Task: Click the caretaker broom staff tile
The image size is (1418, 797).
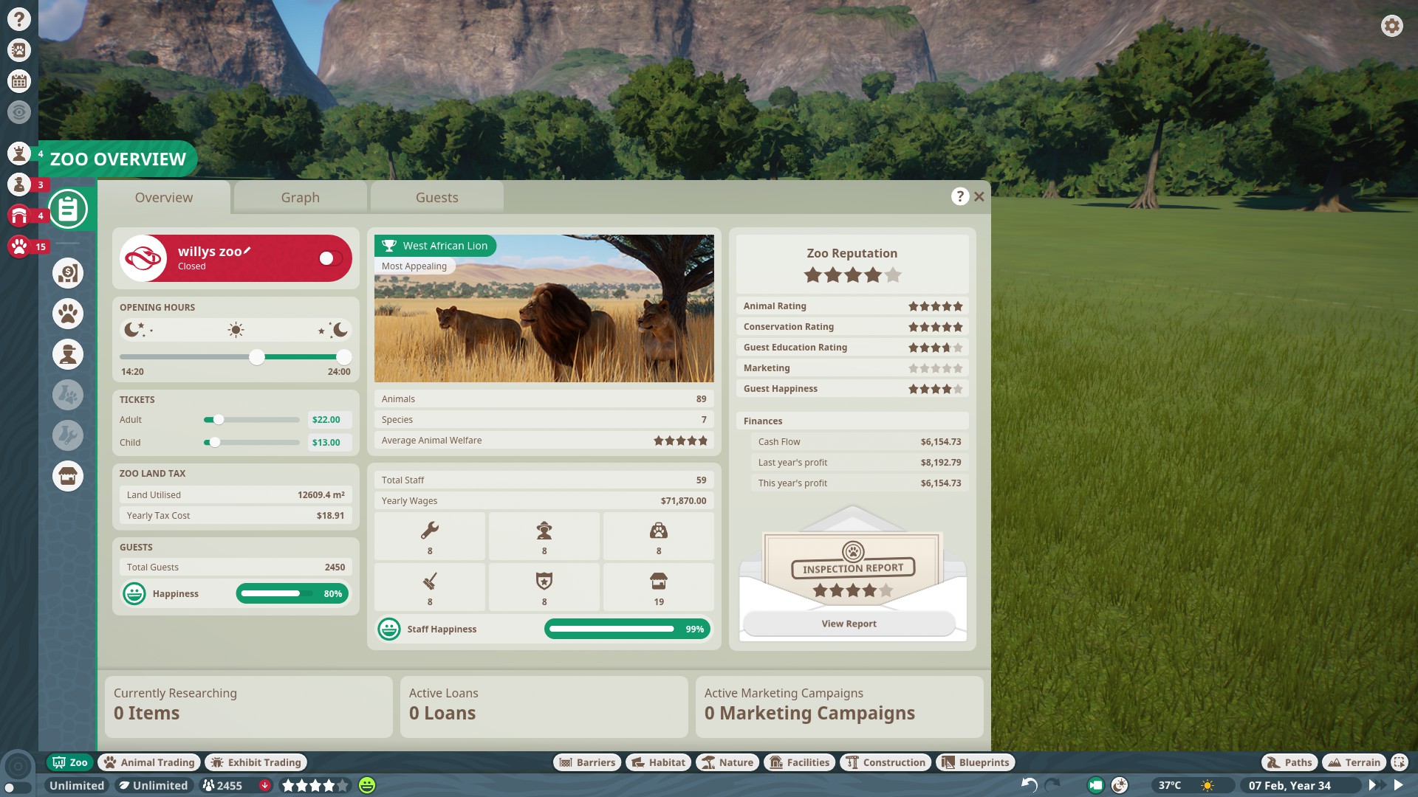Action: (430, 587)
